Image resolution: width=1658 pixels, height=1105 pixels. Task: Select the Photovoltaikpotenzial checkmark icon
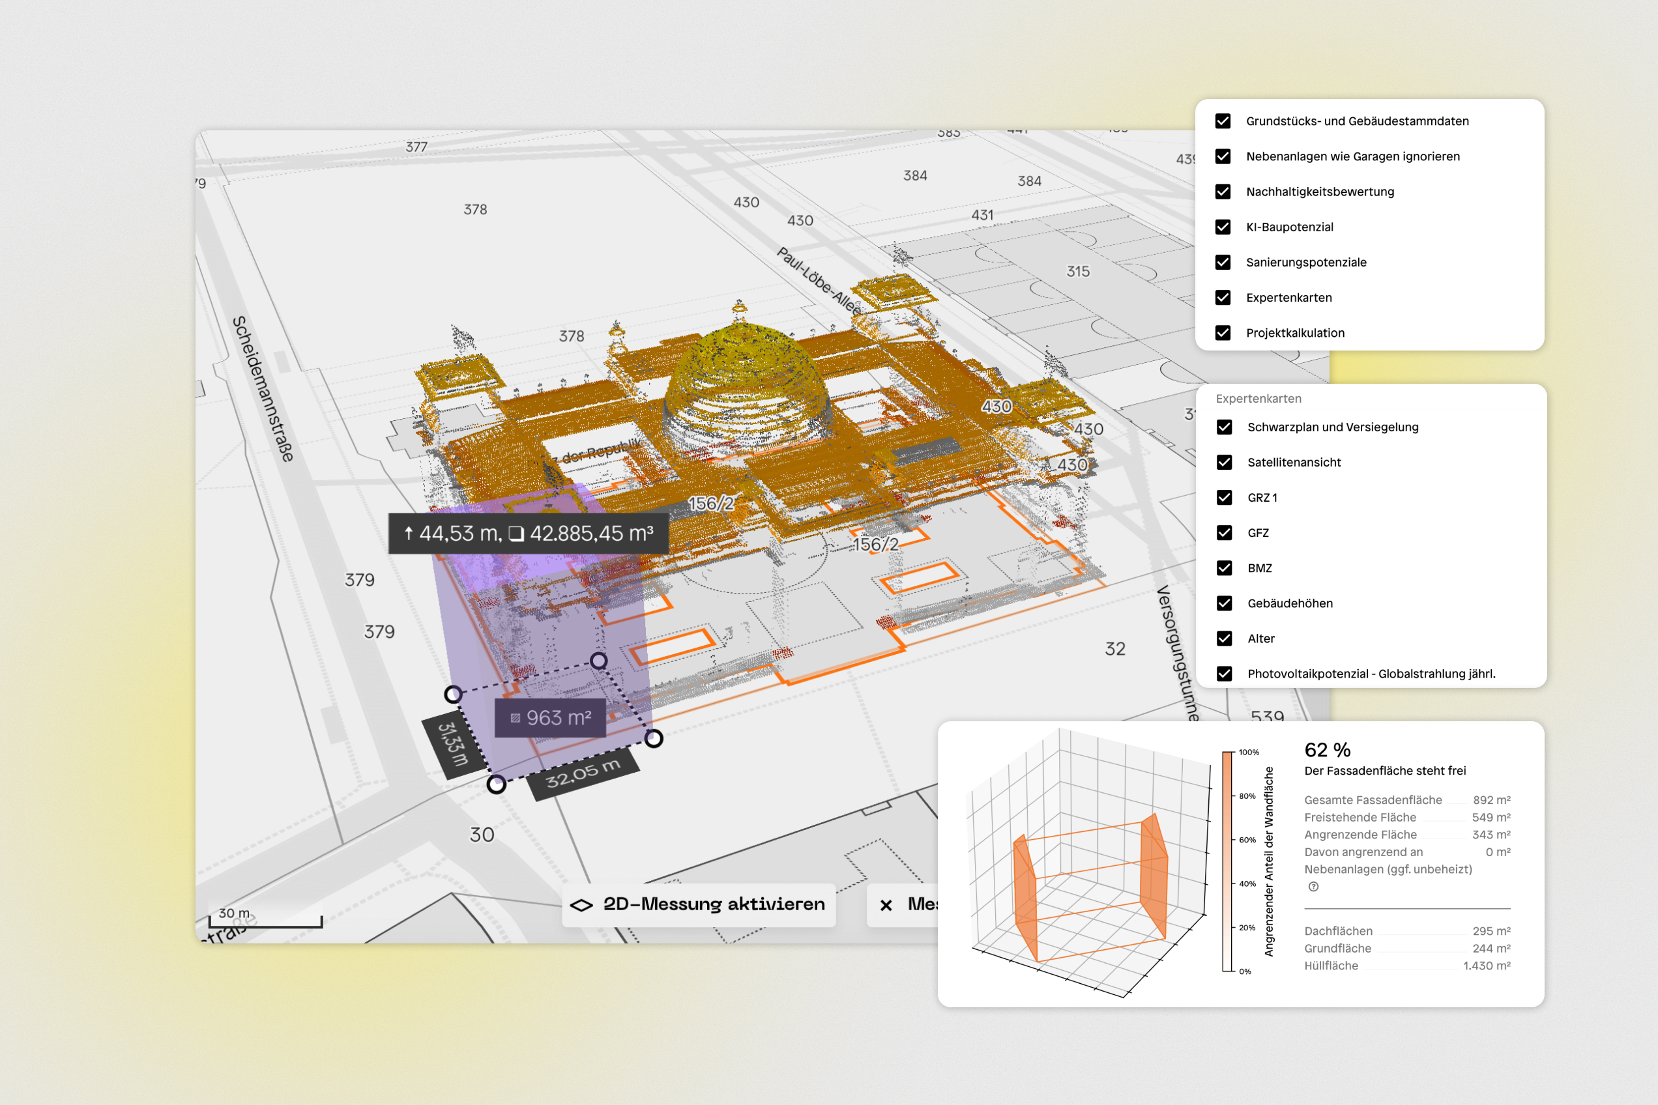[1223, 674]
